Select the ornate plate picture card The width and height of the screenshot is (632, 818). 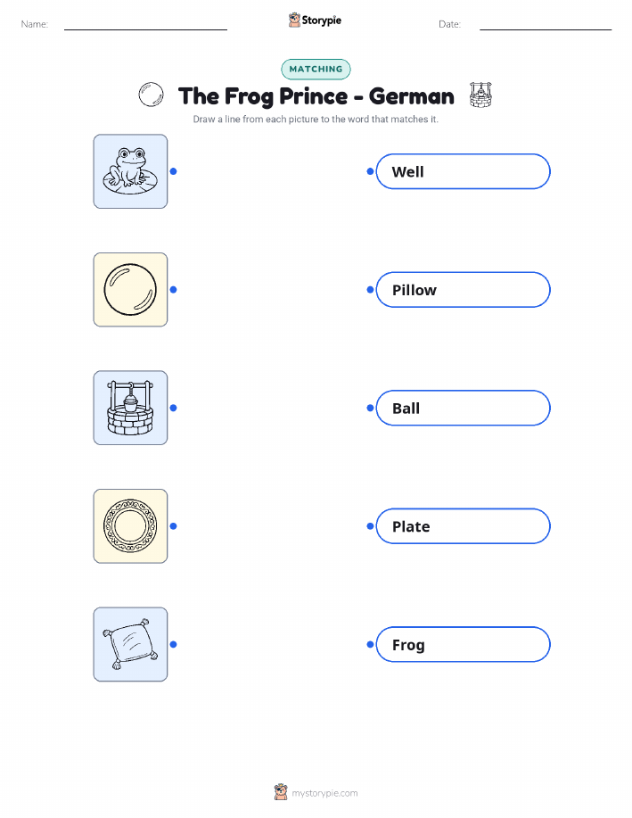[x=130, y=526]
